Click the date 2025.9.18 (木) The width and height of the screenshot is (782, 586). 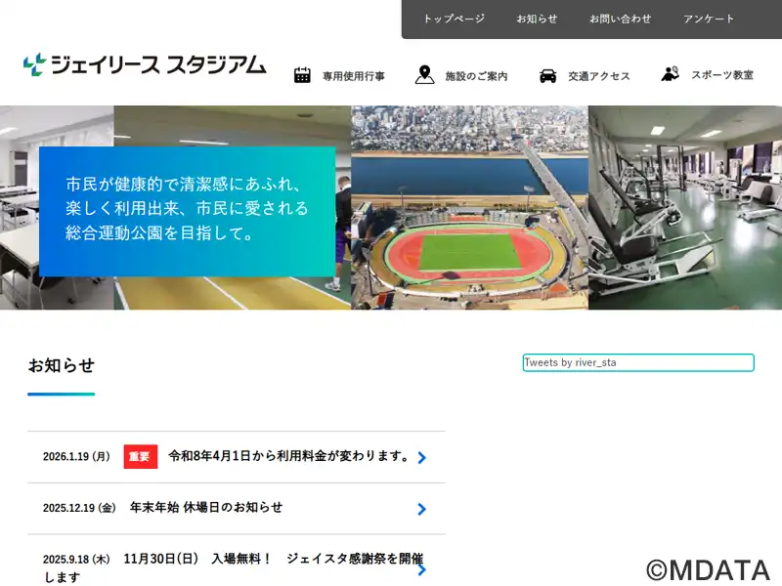pos(76,559)
